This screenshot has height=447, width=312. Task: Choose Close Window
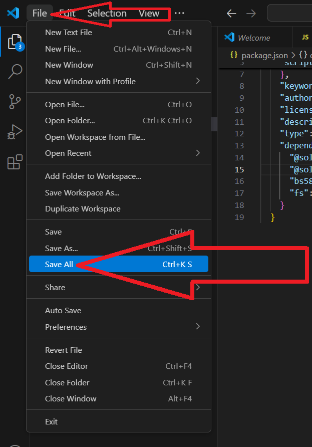pos(119,399)
